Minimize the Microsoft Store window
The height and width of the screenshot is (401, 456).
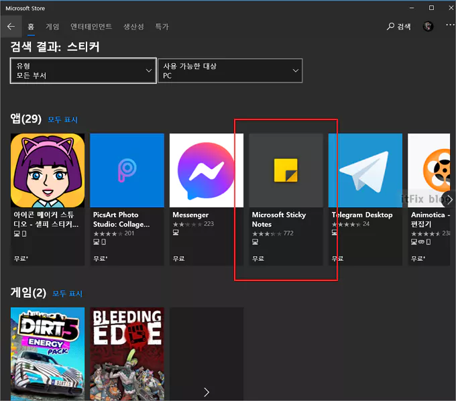coord(412,8)
